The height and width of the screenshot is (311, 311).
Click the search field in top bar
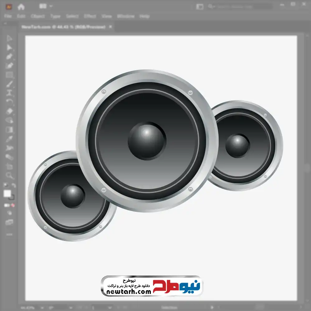click(239, 7)
